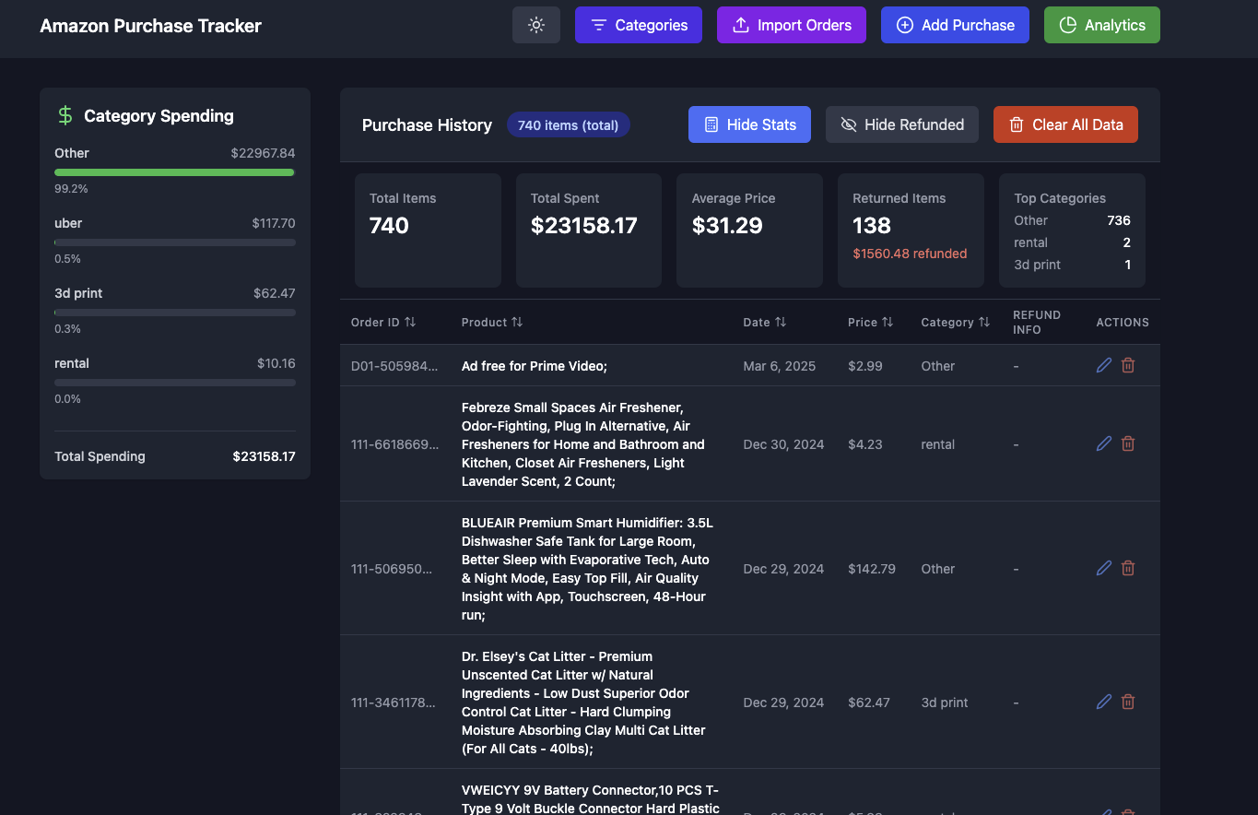Sort table by Date column
The width and height of the screenshot is (1258, 815).
765,322
